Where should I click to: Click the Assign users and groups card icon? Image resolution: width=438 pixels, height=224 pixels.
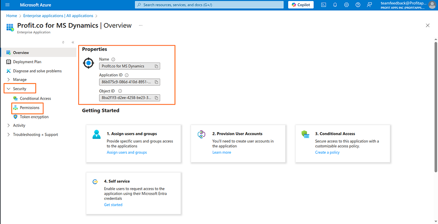coord(97,134)
